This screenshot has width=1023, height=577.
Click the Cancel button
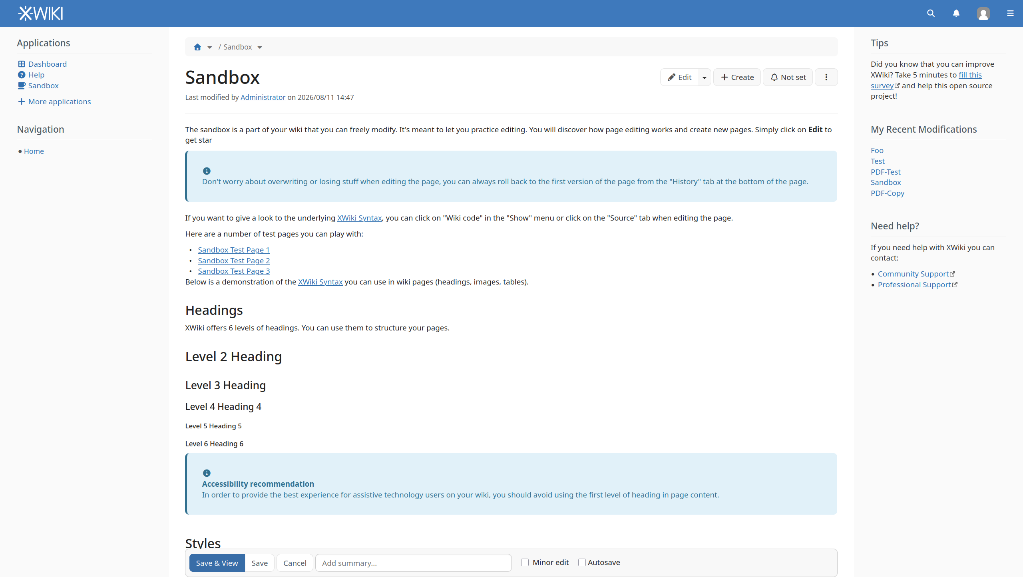[x=295, y=563]
